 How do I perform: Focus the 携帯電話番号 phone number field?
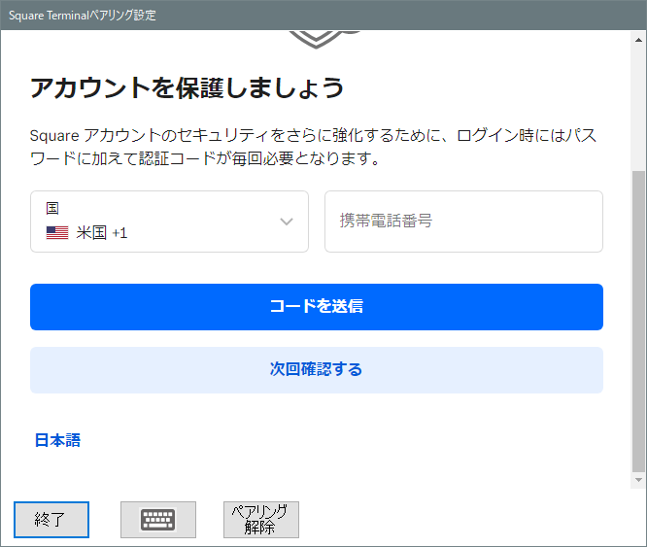(x=463, y=222)
